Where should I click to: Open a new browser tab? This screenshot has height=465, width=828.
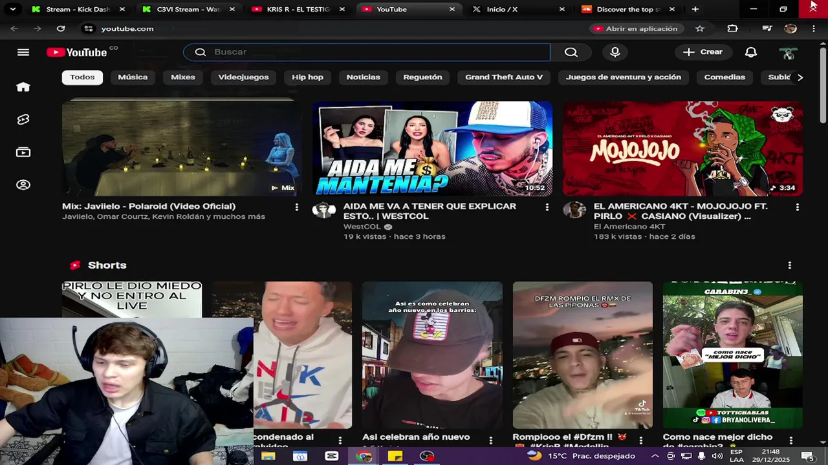pyautogui.click(x=695, y=9)
